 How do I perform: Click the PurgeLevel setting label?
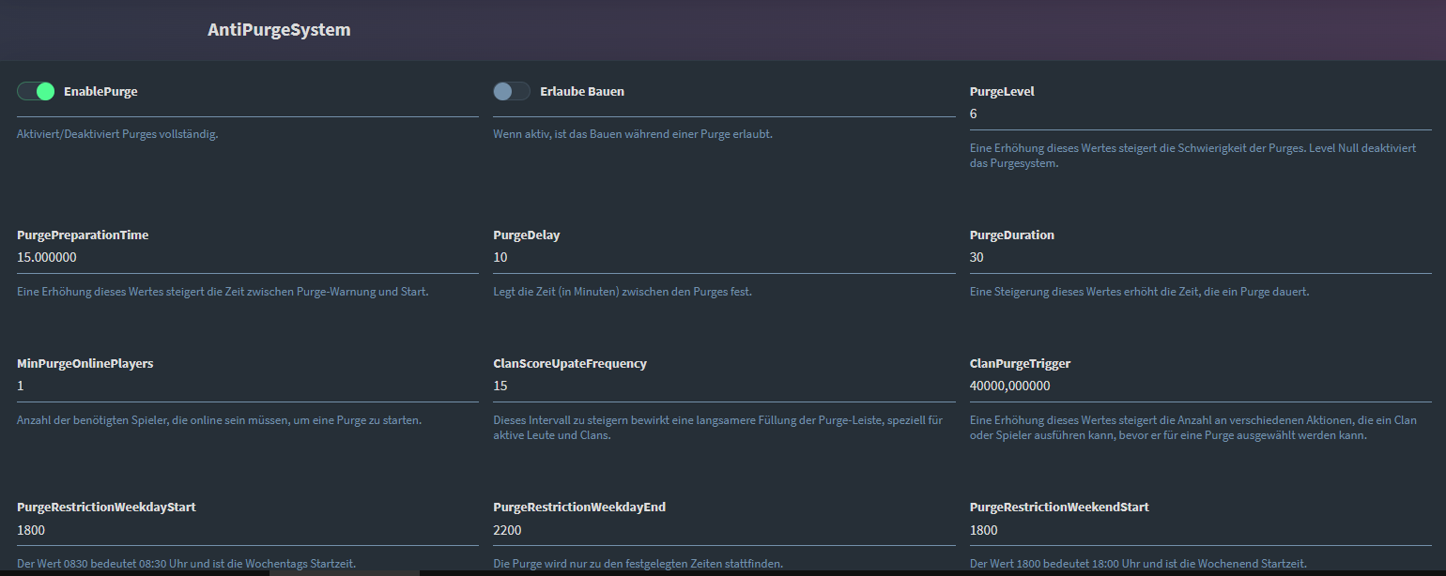click(x=1002, y=92)
